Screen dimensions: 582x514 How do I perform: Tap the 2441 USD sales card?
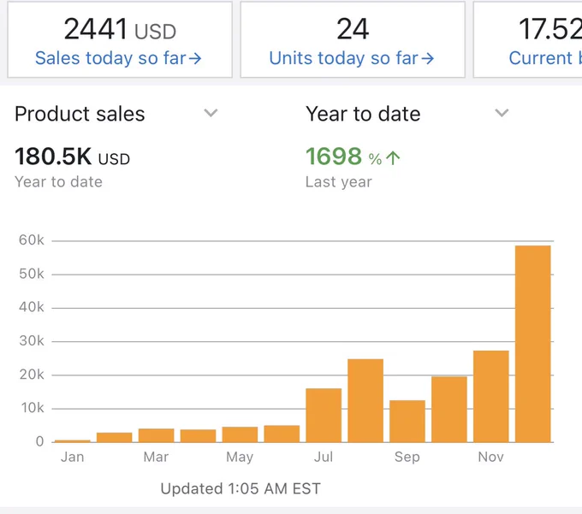point(120,39)
